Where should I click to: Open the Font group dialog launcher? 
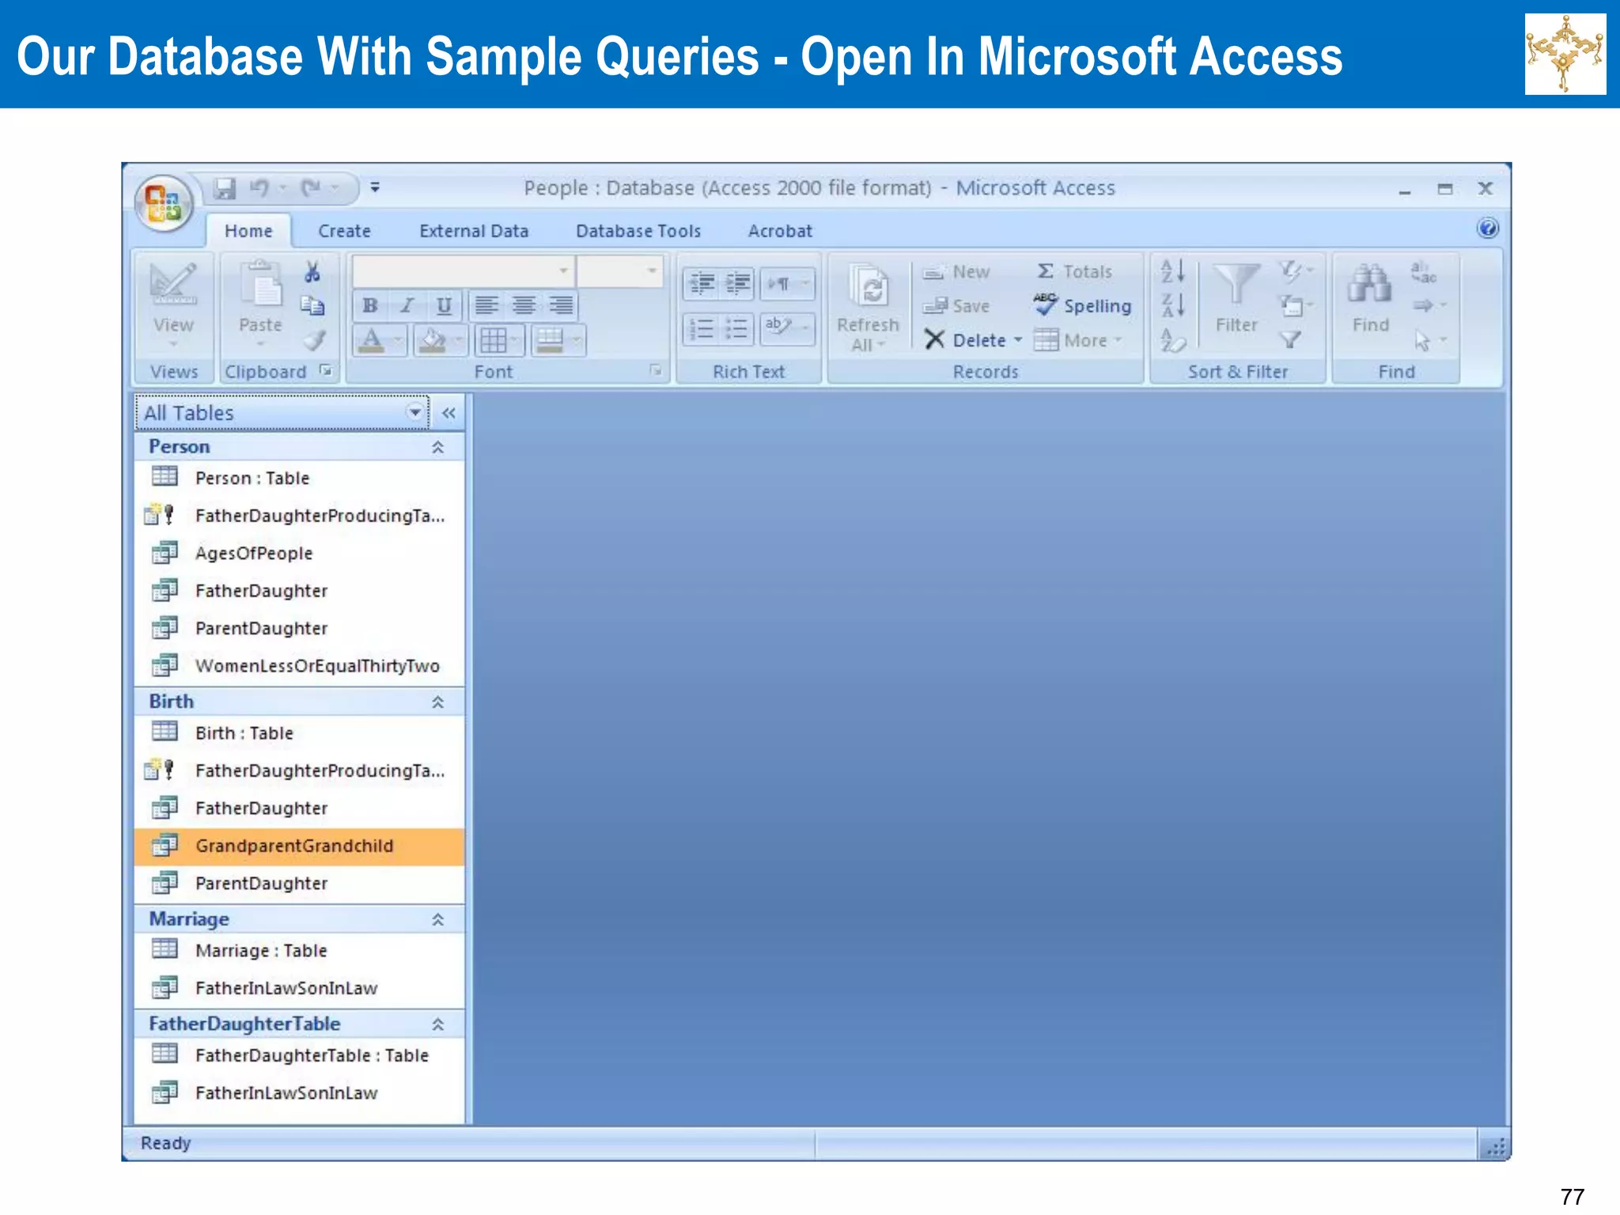pyautogui.click(x=655, y=370)
